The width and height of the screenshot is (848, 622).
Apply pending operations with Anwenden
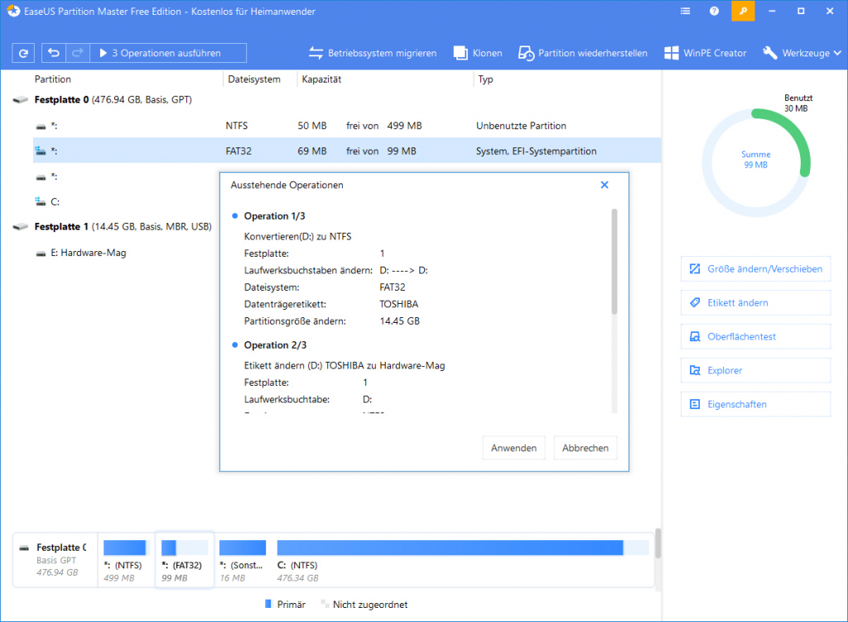pos(513,447)
